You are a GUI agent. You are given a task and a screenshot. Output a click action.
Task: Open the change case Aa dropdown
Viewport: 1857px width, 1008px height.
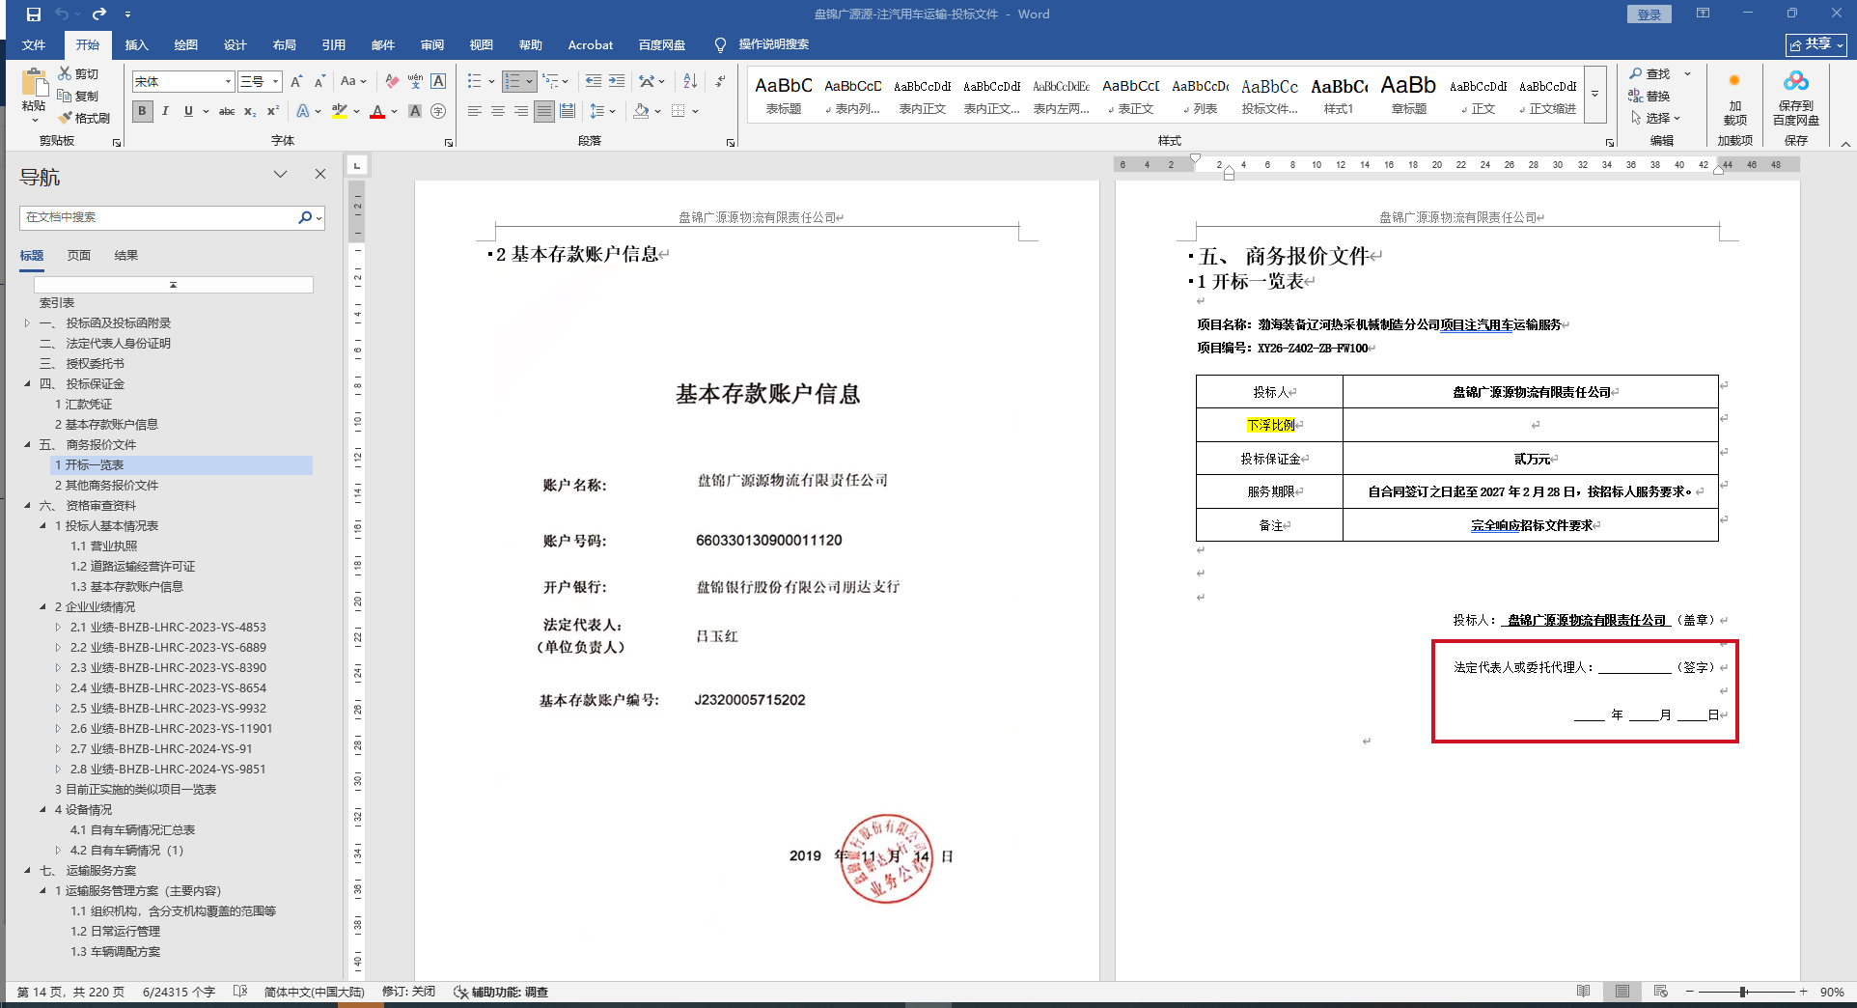tap(353, 81)
